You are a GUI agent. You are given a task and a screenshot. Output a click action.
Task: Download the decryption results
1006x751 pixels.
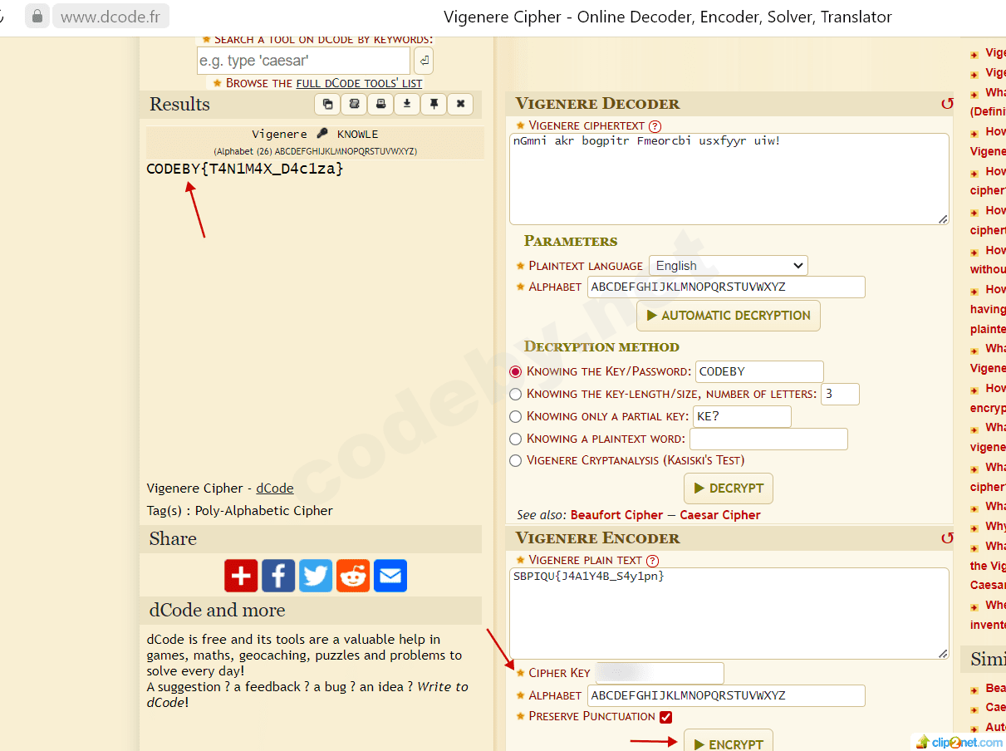tap(407, 105)
